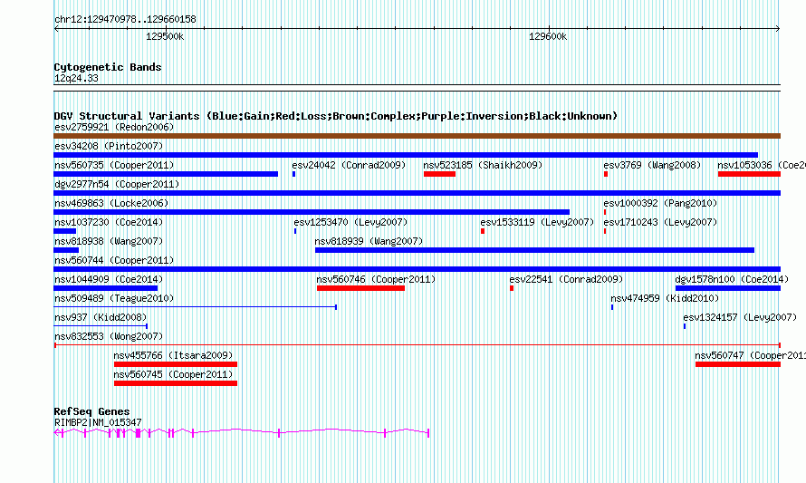This screenshot has height=483, width=806.
Task: Open nsv560735 (Cooper2011) variant label
Action: pos(114,165)
